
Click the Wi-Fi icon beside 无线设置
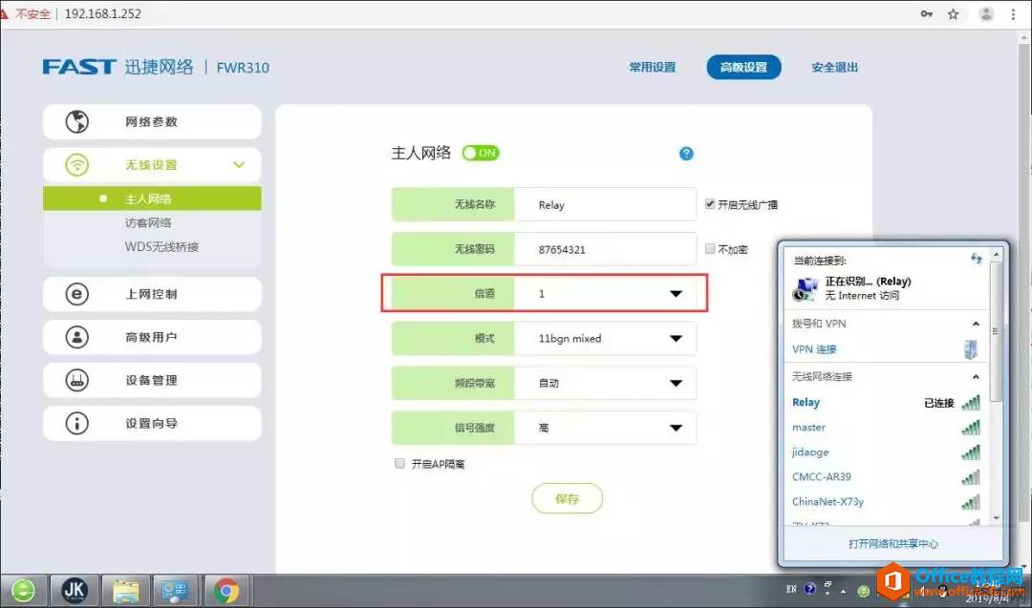pos(76,165)
